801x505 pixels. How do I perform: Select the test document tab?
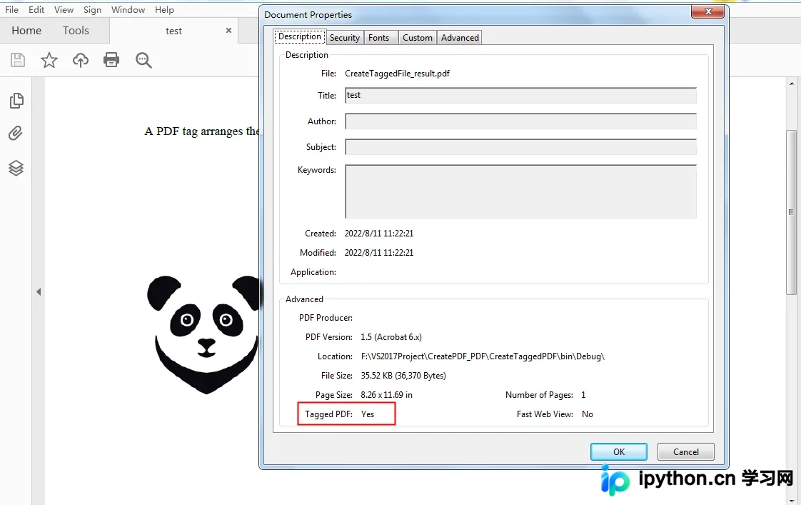[173, 31]
